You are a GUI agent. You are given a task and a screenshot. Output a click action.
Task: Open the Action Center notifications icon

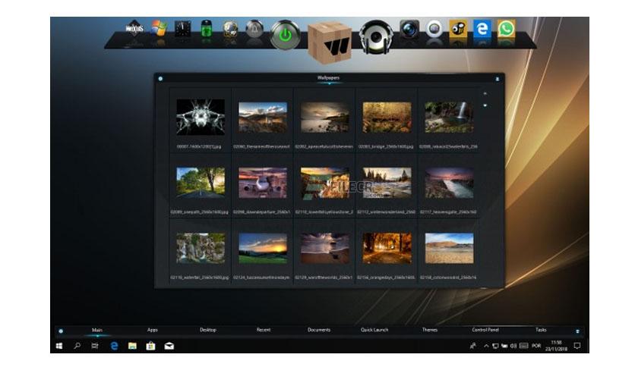pos(577,346)
